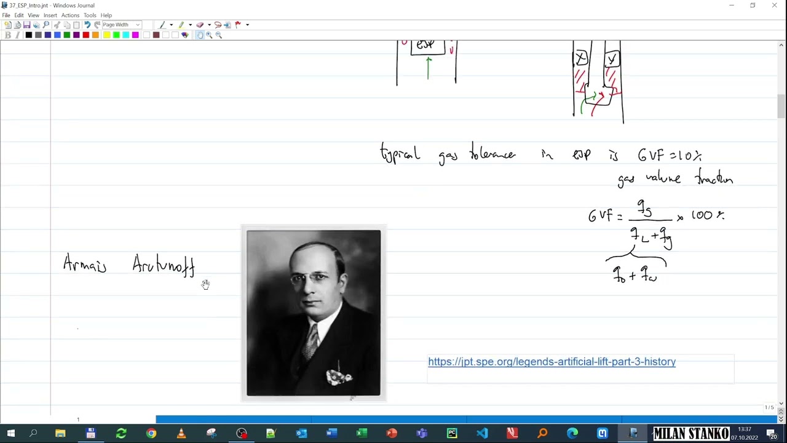Click the Save icon in the toolbar
The height and width of the screenshot is (443, 787).
pos(26,25)
